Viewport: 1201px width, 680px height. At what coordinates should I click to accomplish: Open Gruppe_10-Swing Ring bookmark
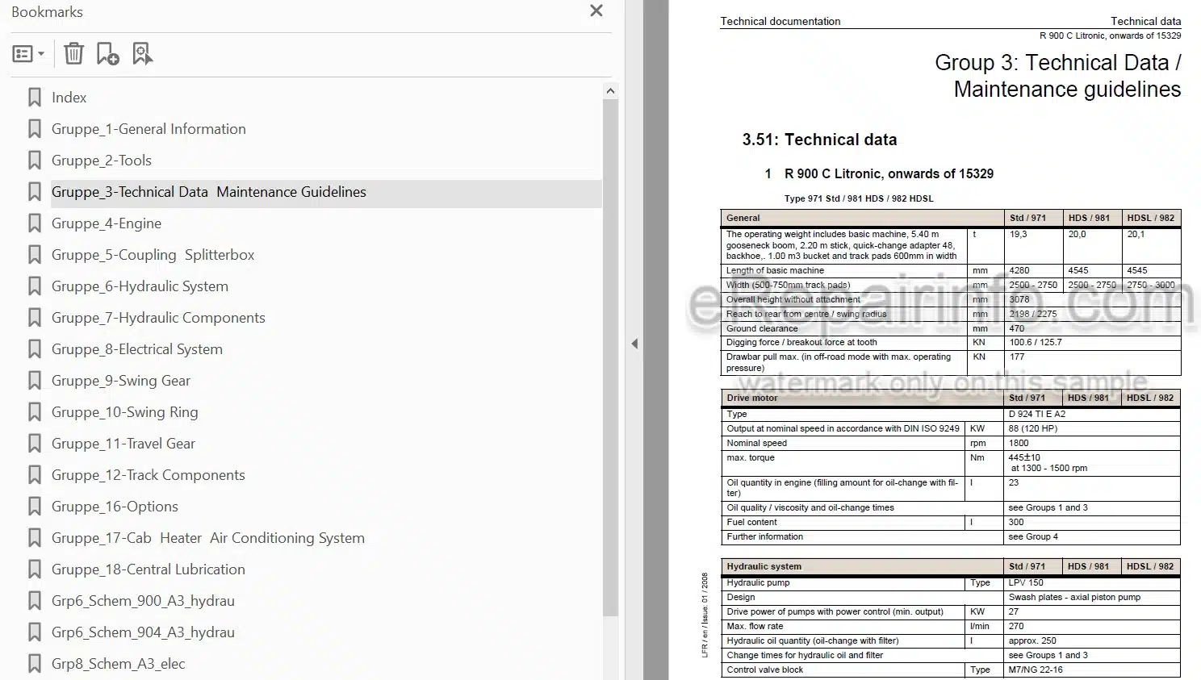tap(125, 412)
